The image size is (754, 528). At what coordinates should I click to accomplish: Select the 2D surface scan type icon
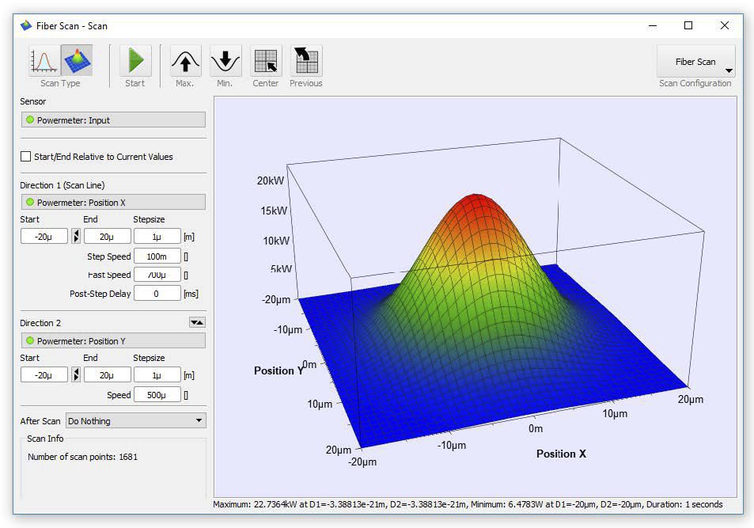(x=77, y=59)
